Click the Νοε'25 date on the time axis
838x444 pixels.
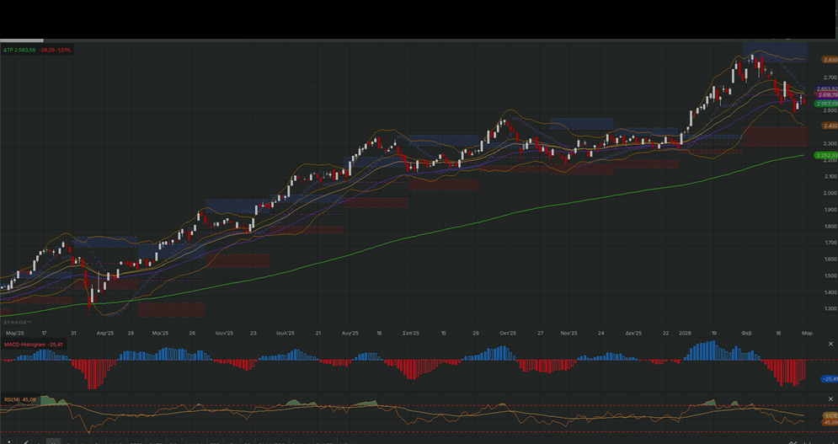(568, 333)
